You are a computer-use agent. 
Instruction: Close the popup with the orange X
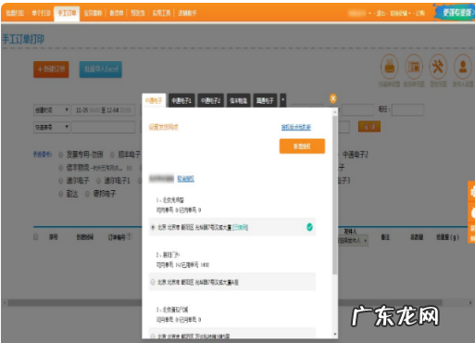click(333, 98)
